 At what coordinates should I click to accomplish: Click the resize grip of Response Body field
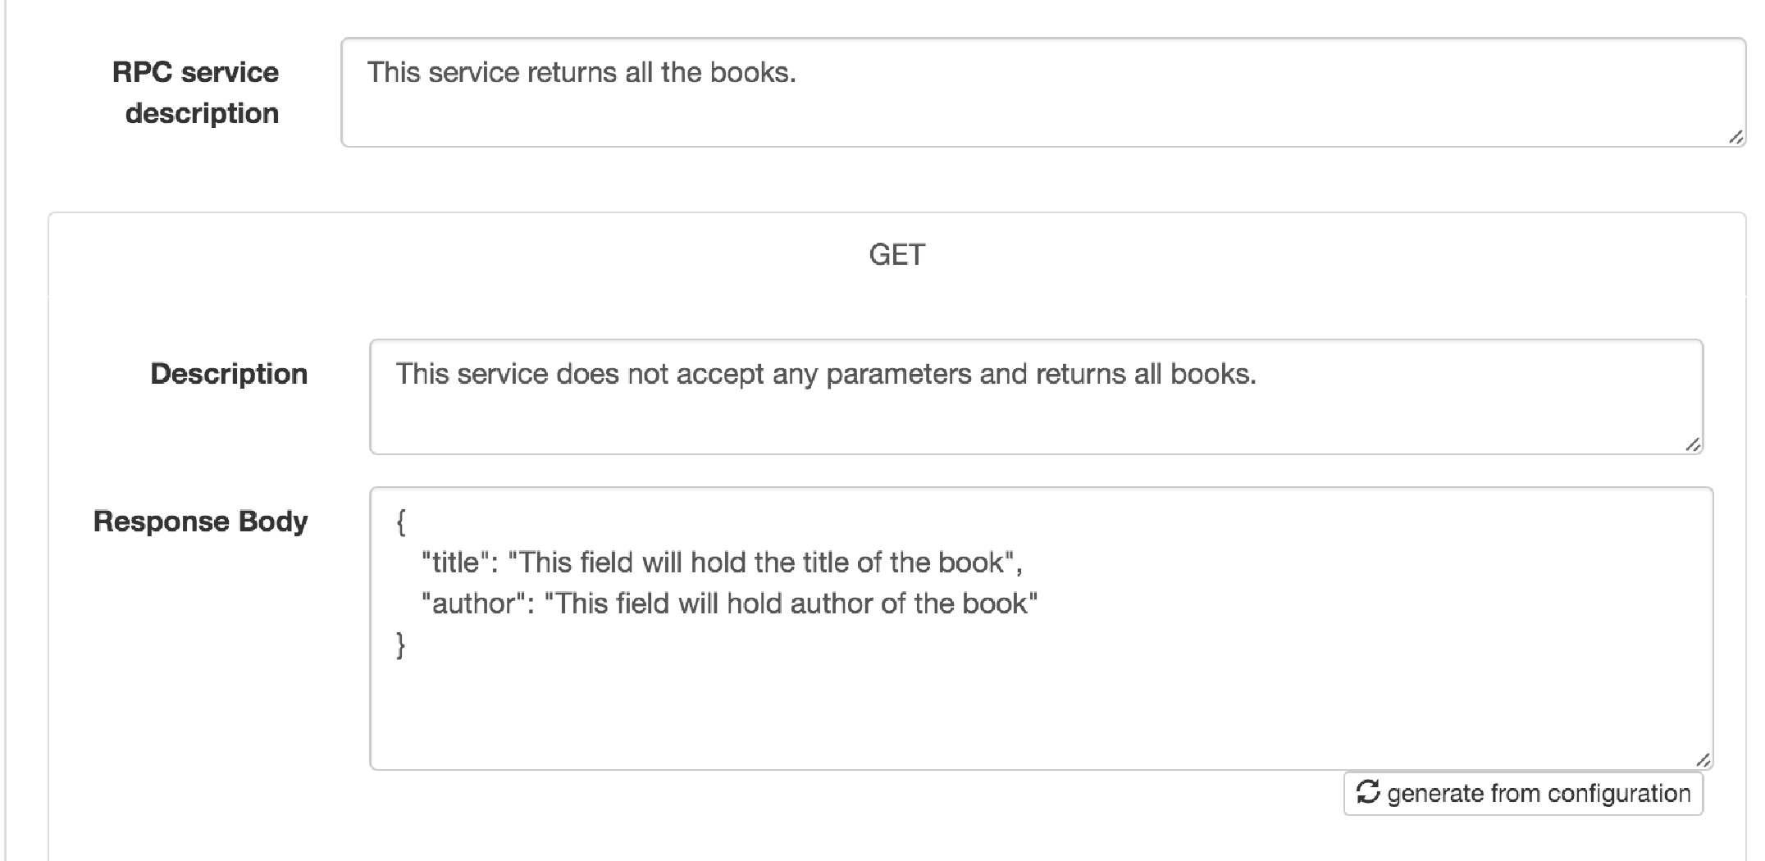point(1703,760)
